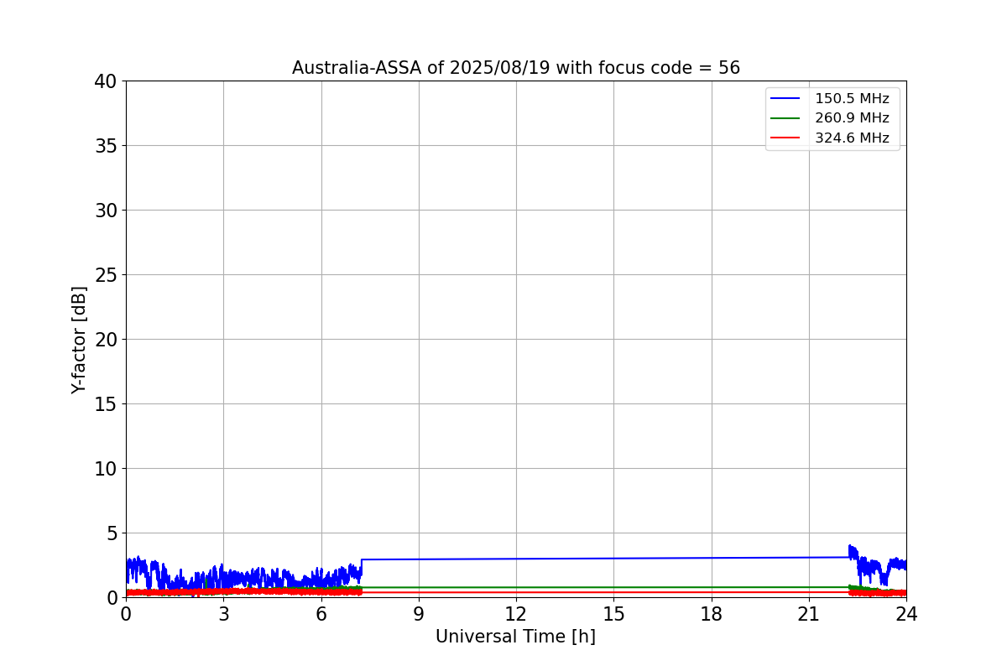Click x-axis tick label 18
This screenshot has height=671, width=1007.
tap(712, 613)
